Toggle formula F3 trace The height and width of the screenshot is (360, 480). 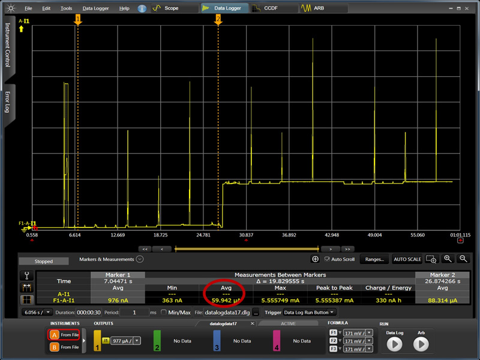tap(333, 349)
